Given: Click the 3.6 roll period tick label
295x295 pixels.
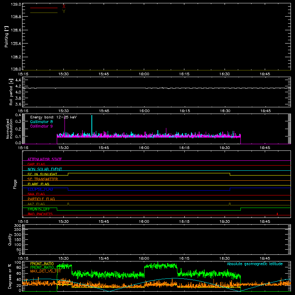Looking at the screenshot, I should click(x=18, y=104).
